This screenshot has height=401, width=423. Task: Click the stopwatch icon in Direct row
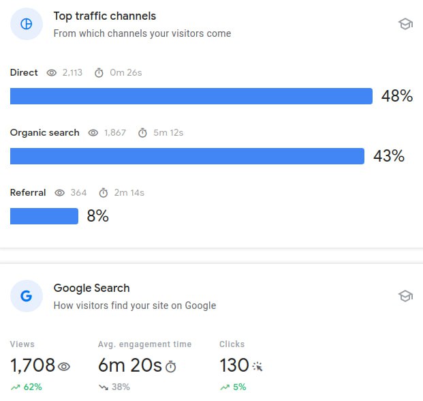pos(99,73)
